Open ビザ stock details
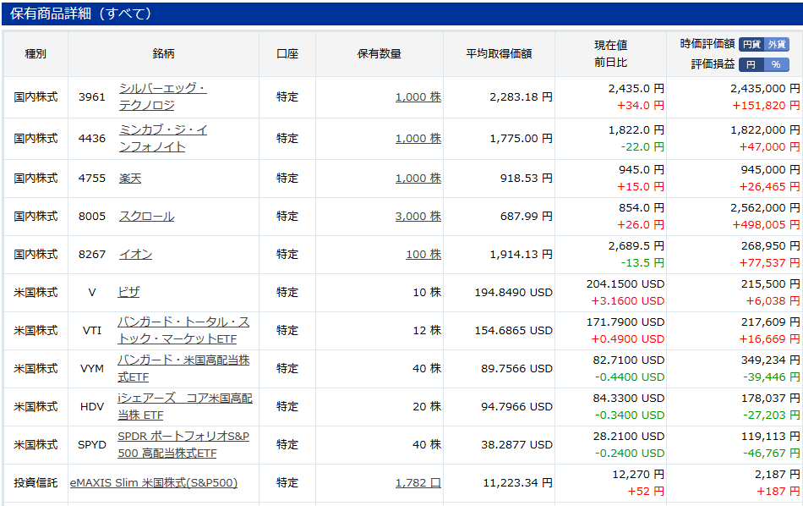Image resolution: width=803 pixels, height=506 pixels. pos(128,292)
